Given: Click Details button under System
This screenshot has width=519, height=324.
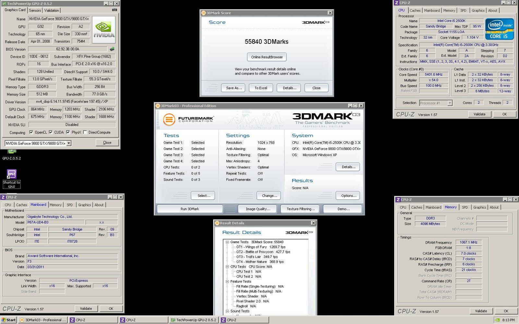Looking at the screenshot, I should [348, 167].
